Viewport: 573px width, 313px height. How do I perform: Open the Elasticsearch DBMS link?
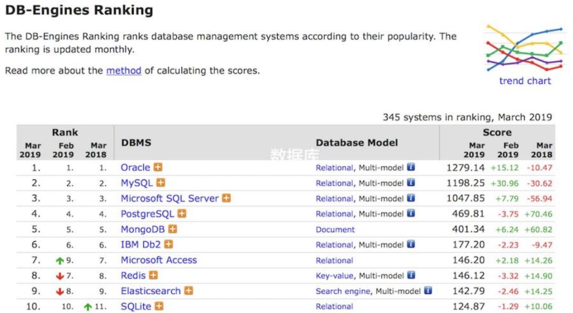[x=151, y=291]
